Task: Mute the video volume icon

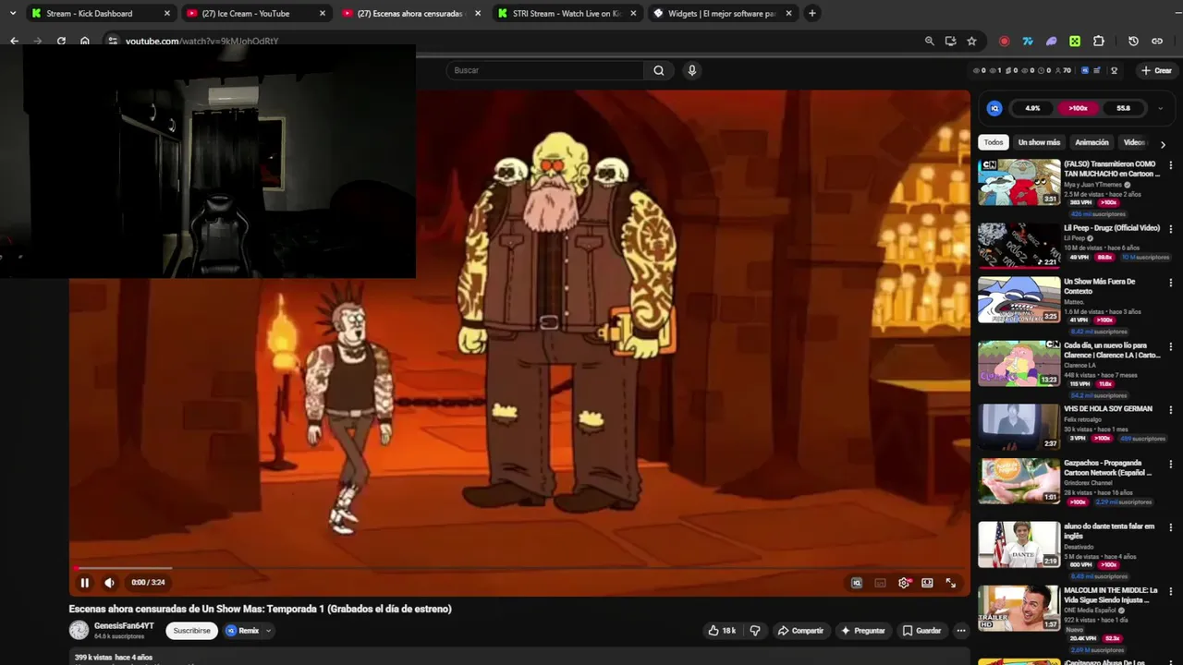Action: point(109,583)
